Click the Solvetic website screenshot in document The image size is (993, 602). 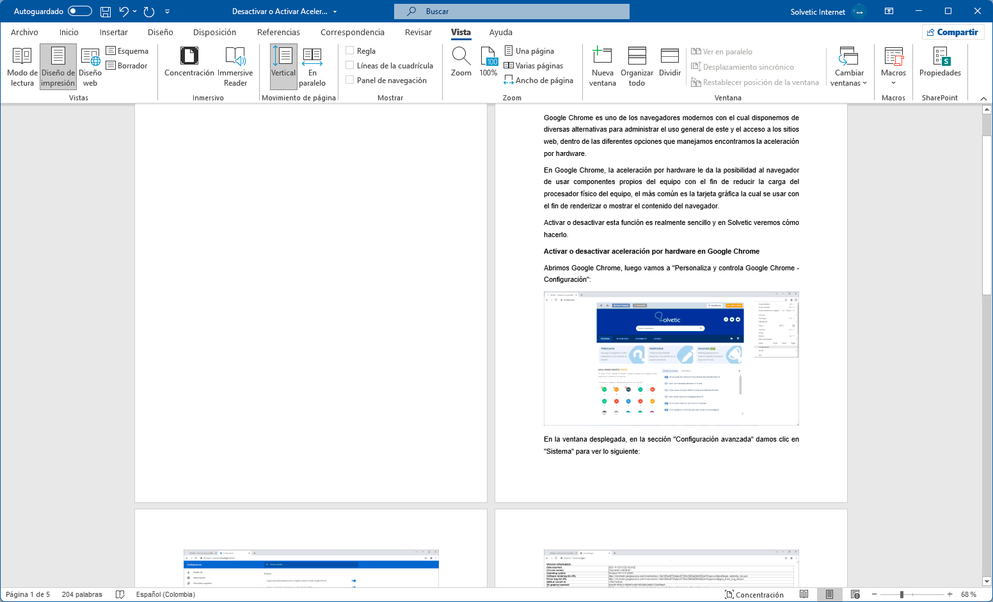[x=671, y=359]
